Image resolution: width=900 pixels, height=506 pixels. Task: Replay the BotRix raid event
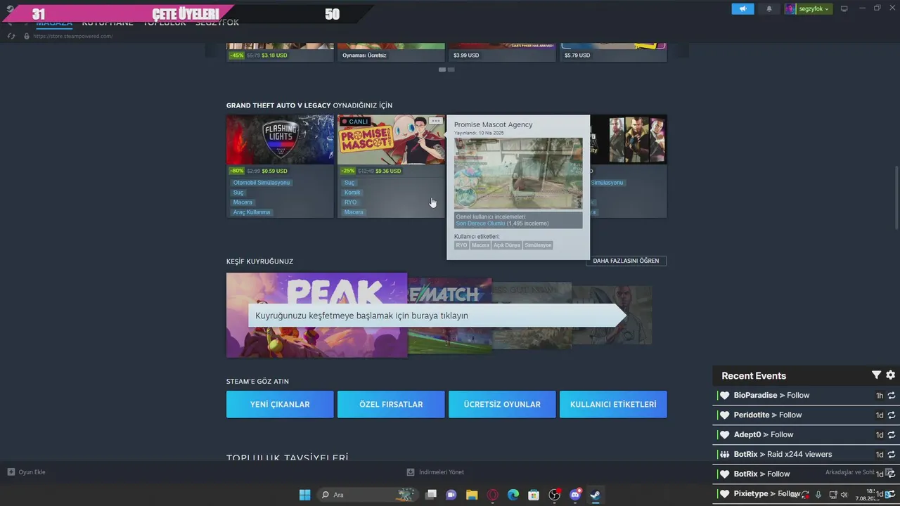892,455
